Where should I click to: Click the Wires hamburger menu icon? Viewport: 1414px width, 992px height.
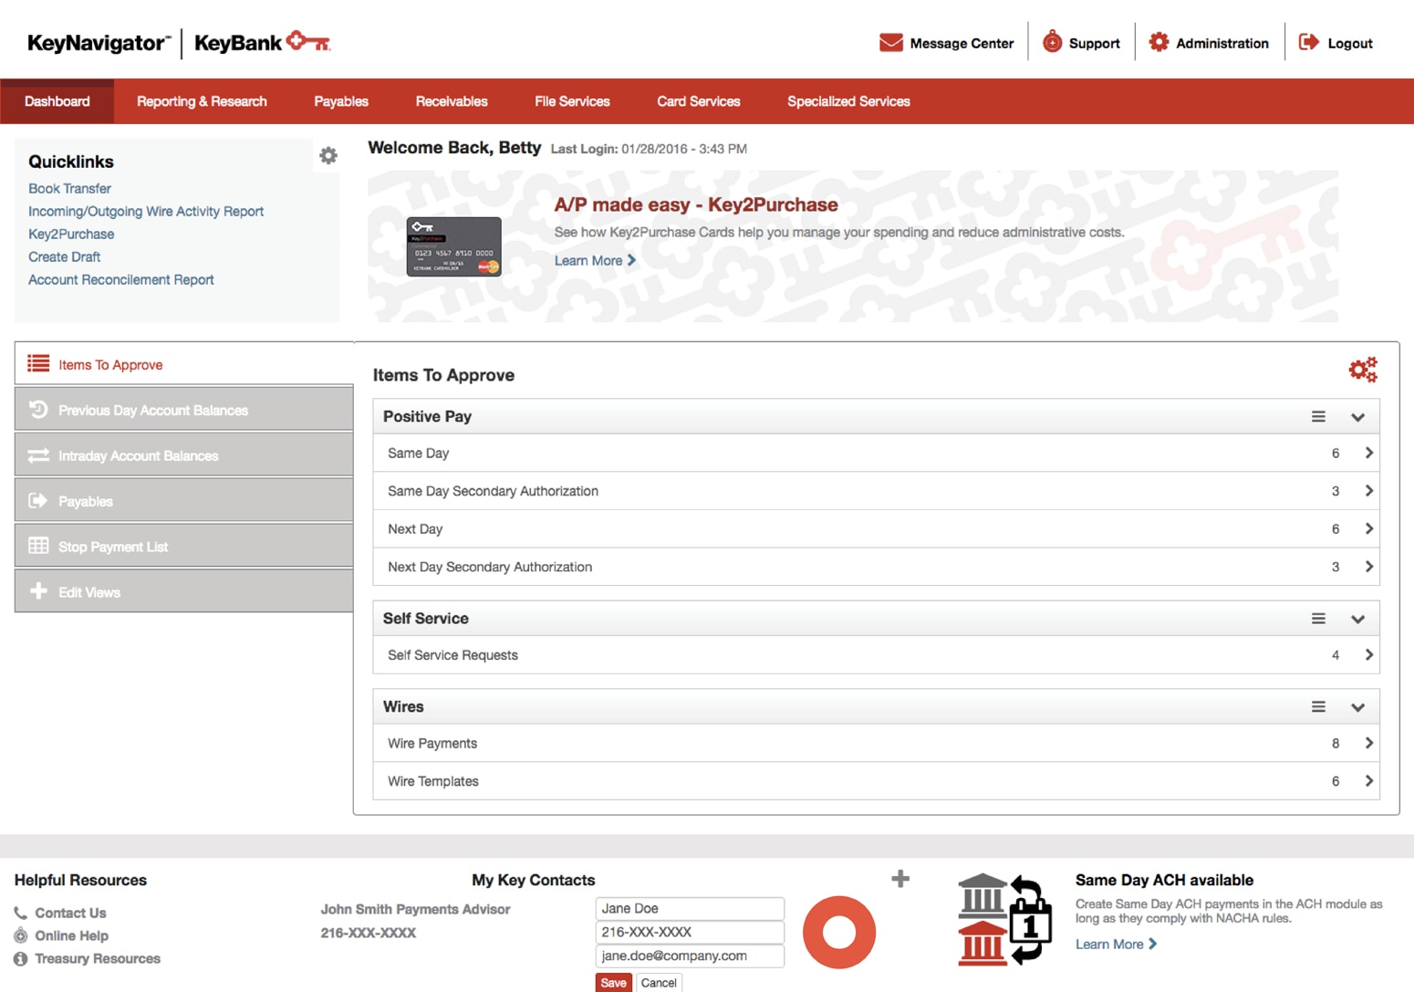pos(1318,707)
